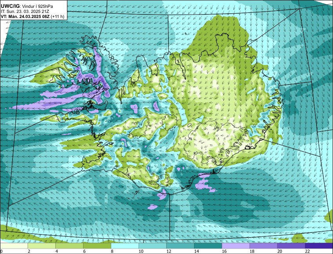333x254 pixels.
Task: Click the legend value '4'
Action: click(56, 251)
